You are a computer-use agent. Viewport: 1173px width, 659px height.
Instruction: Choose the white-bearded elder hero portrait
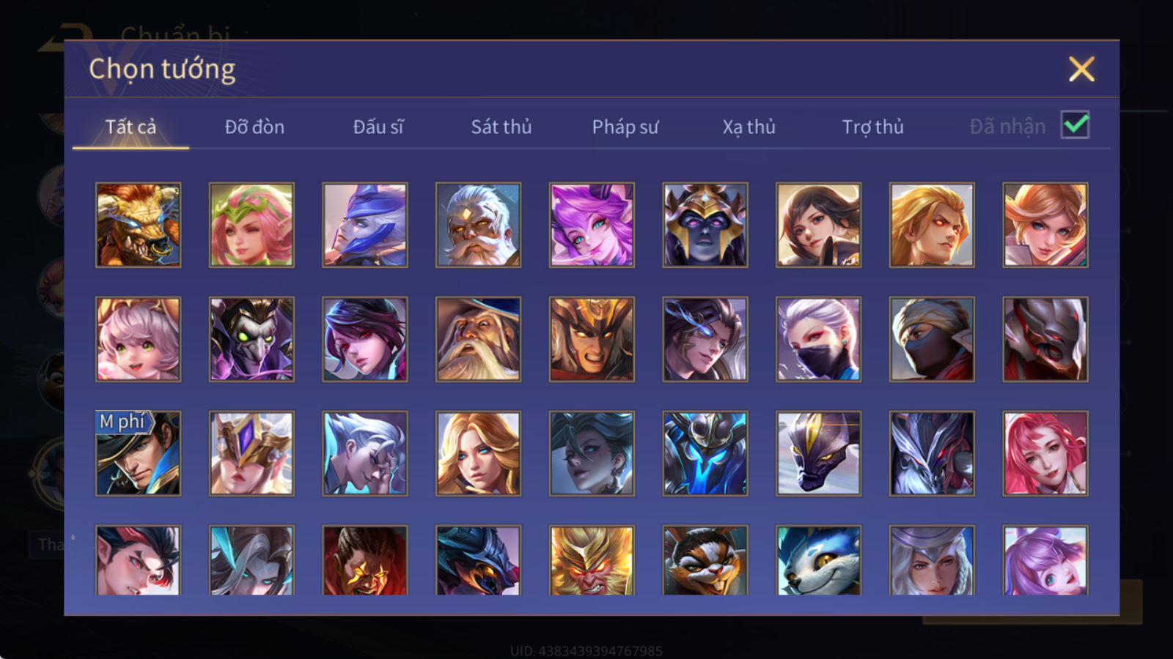point(478,225)
